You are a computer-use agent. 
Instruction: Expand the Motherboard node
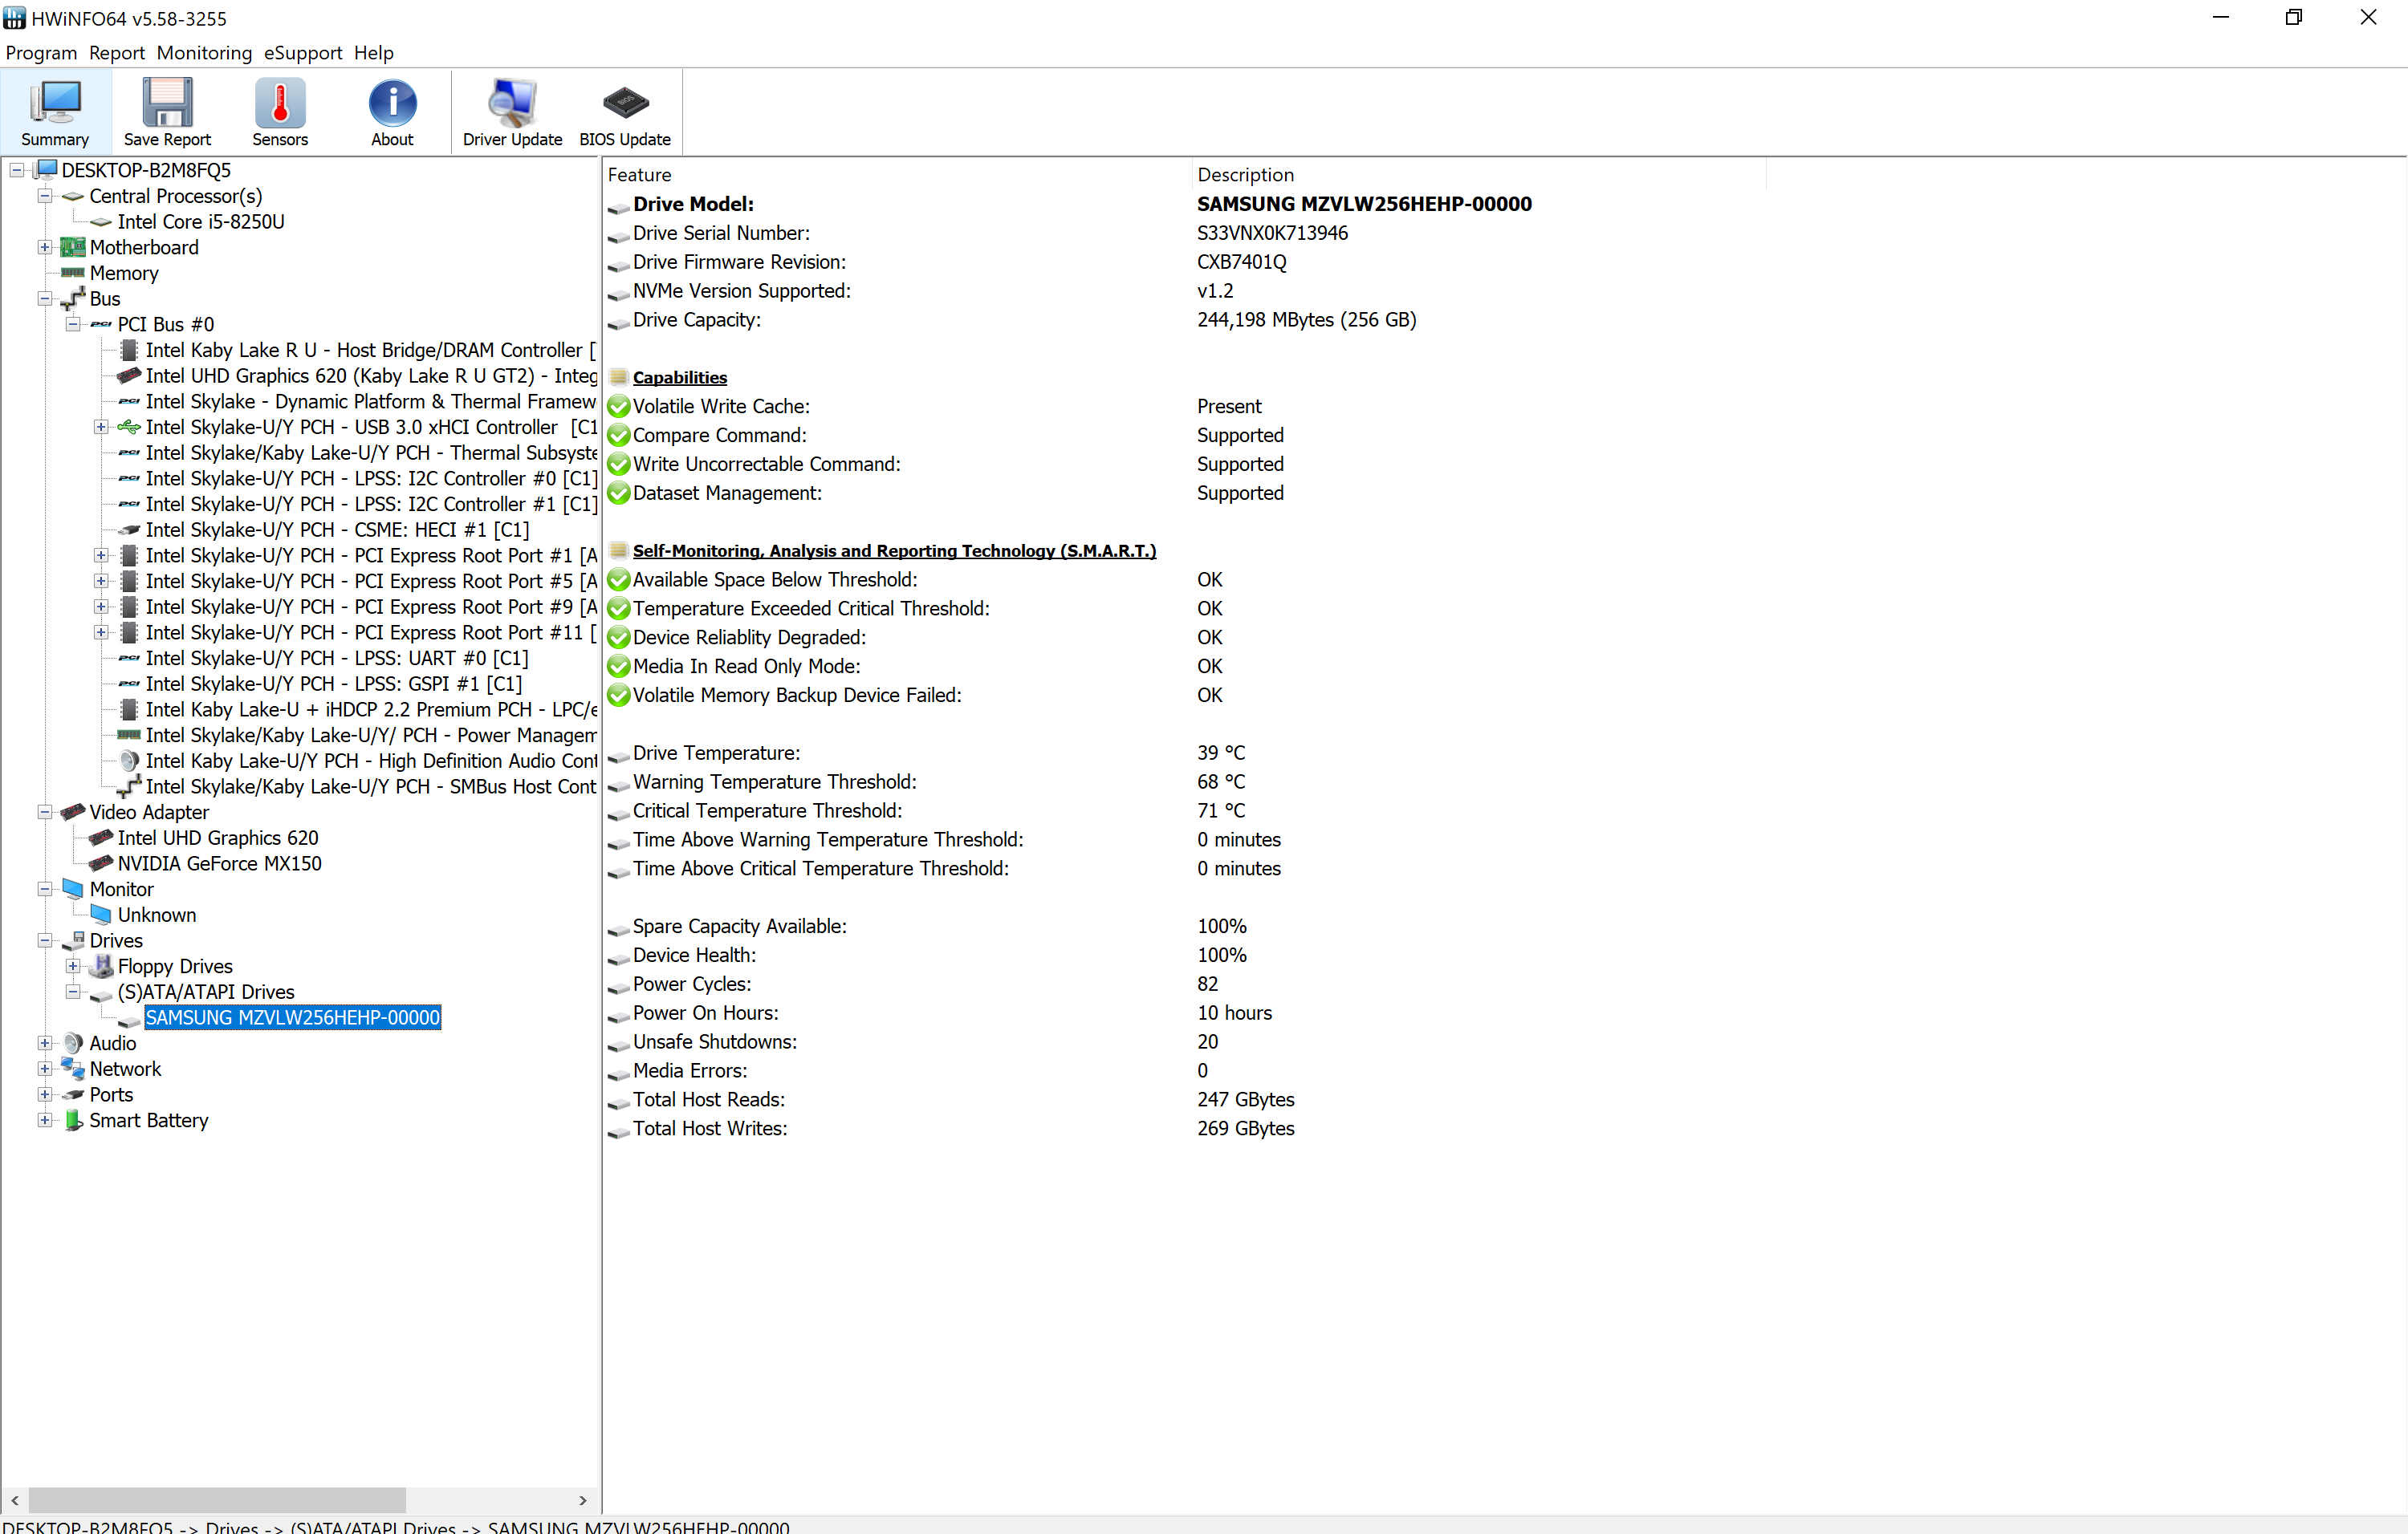[x=45, y=247]
